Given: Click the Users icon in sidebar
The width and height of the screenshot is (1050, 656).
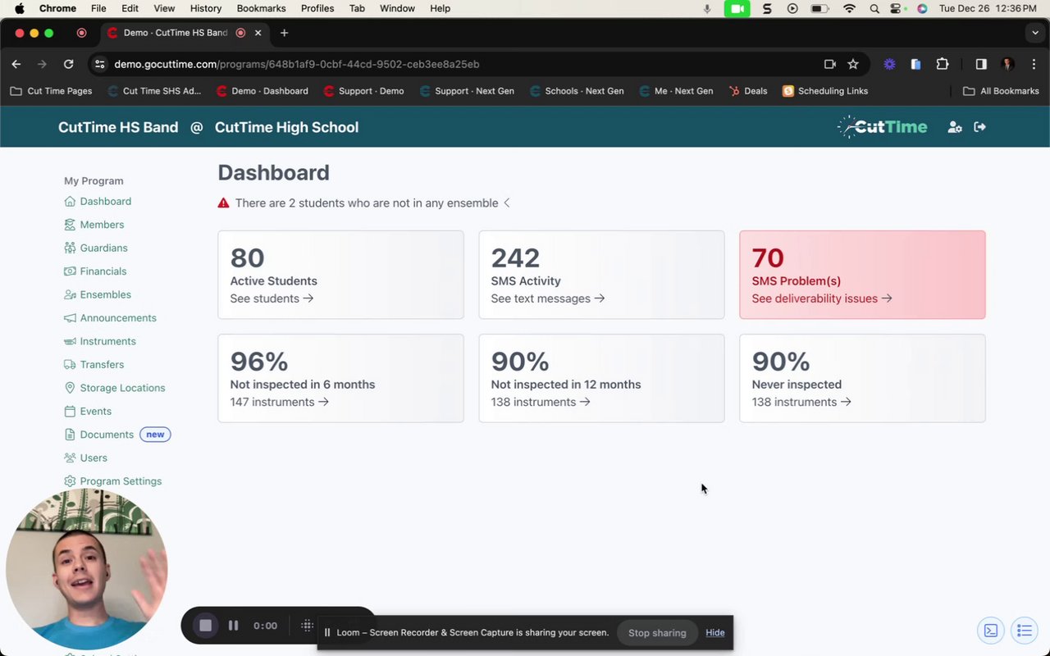Looking at the screenshot, I should pos(70,458).
